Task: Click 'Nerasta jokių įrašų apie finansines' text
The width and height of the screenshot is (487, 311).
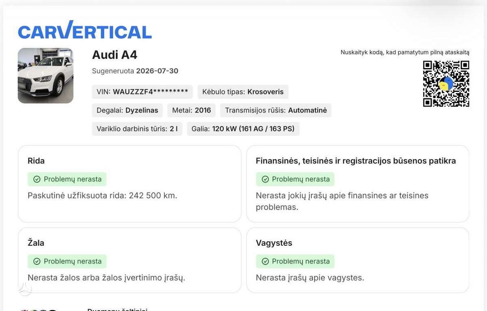Action: coord(342,201)
